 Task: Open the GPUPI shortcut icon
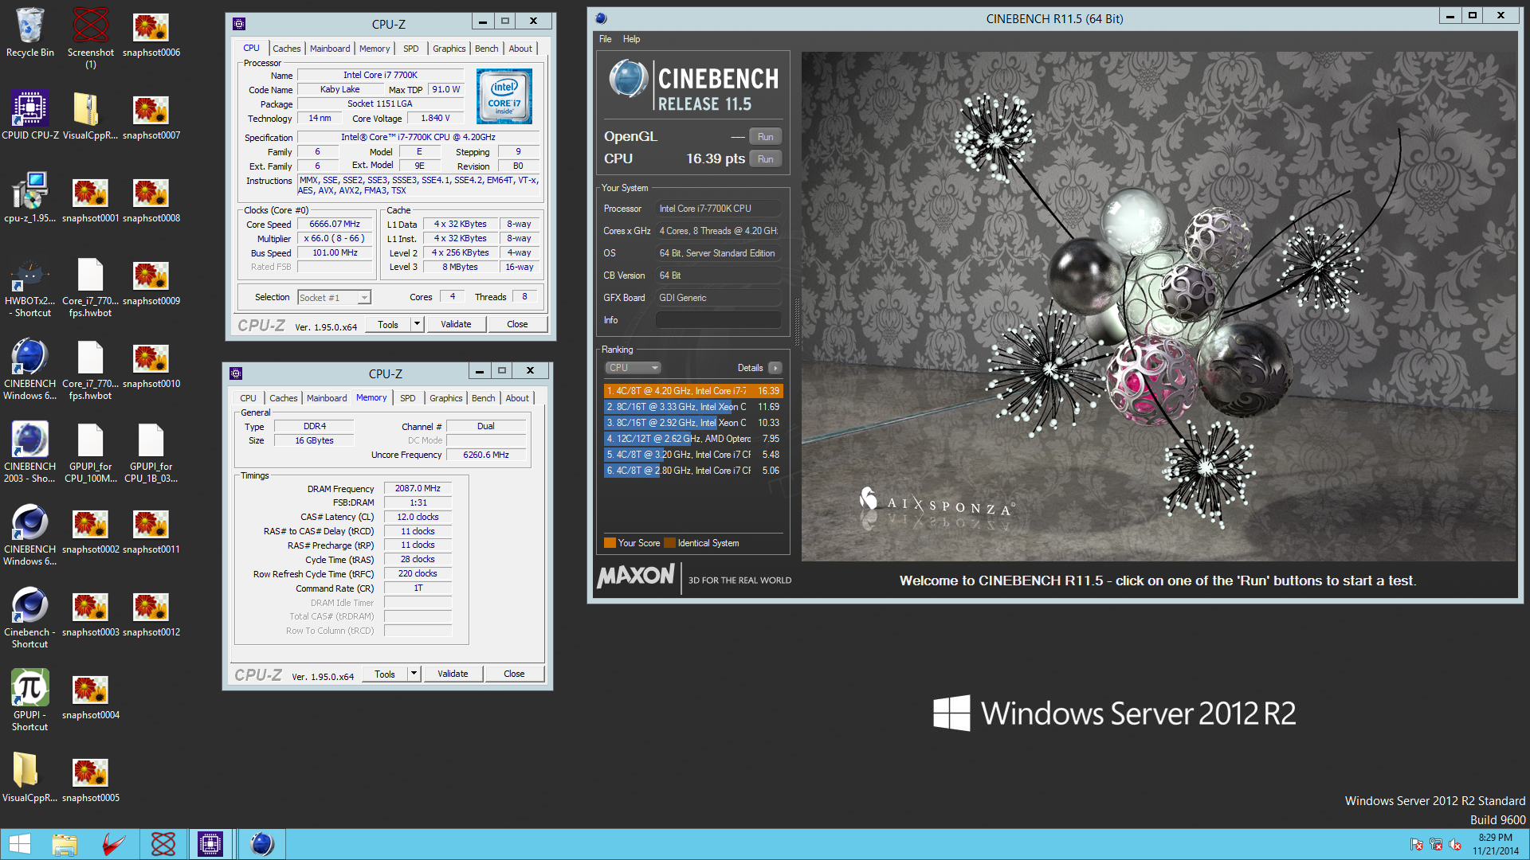tap(29, 702)
